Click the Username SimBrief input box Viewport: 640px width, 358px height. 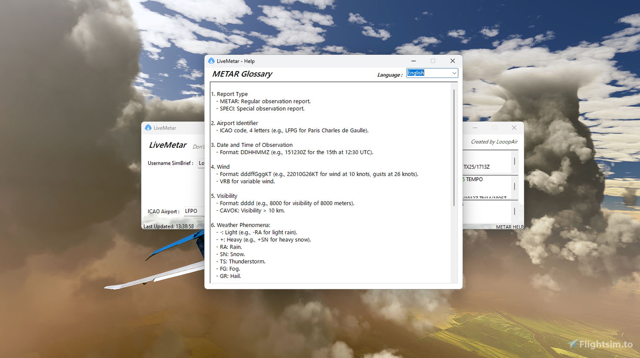point(202,163)
